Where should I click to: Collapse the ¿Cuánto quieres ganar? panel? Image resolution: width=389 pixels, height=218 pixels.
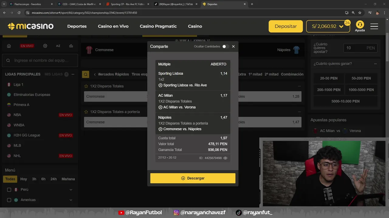375,64
